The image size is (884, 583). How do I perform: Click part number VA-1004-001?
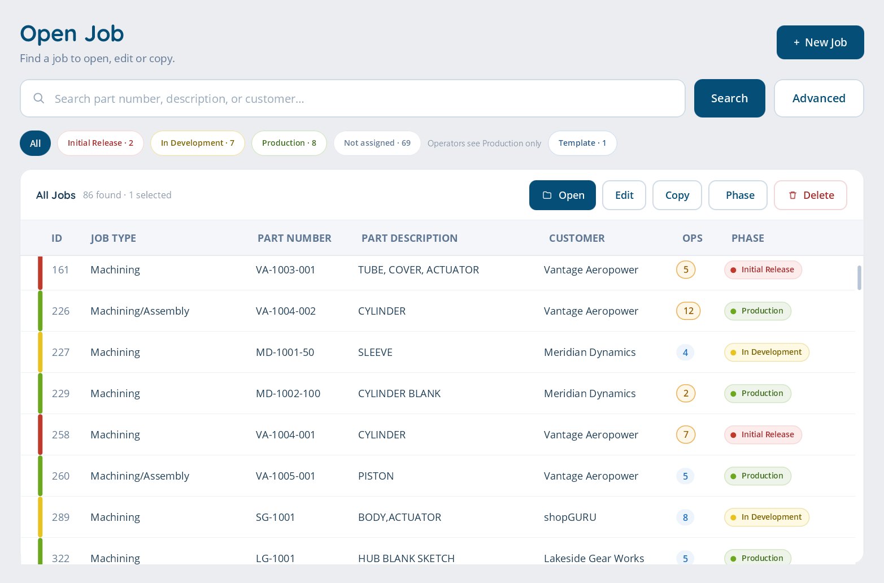tap(286, 435)
